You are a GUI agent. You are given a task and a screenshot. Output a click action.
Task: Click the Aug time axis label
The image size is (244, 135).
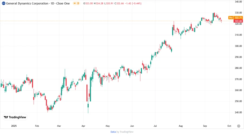(x=181, y=126)
